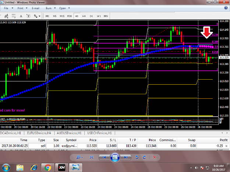This screenshot has height=172, width=230.
Task: Close the sell order with x
Action: [226, 146]
